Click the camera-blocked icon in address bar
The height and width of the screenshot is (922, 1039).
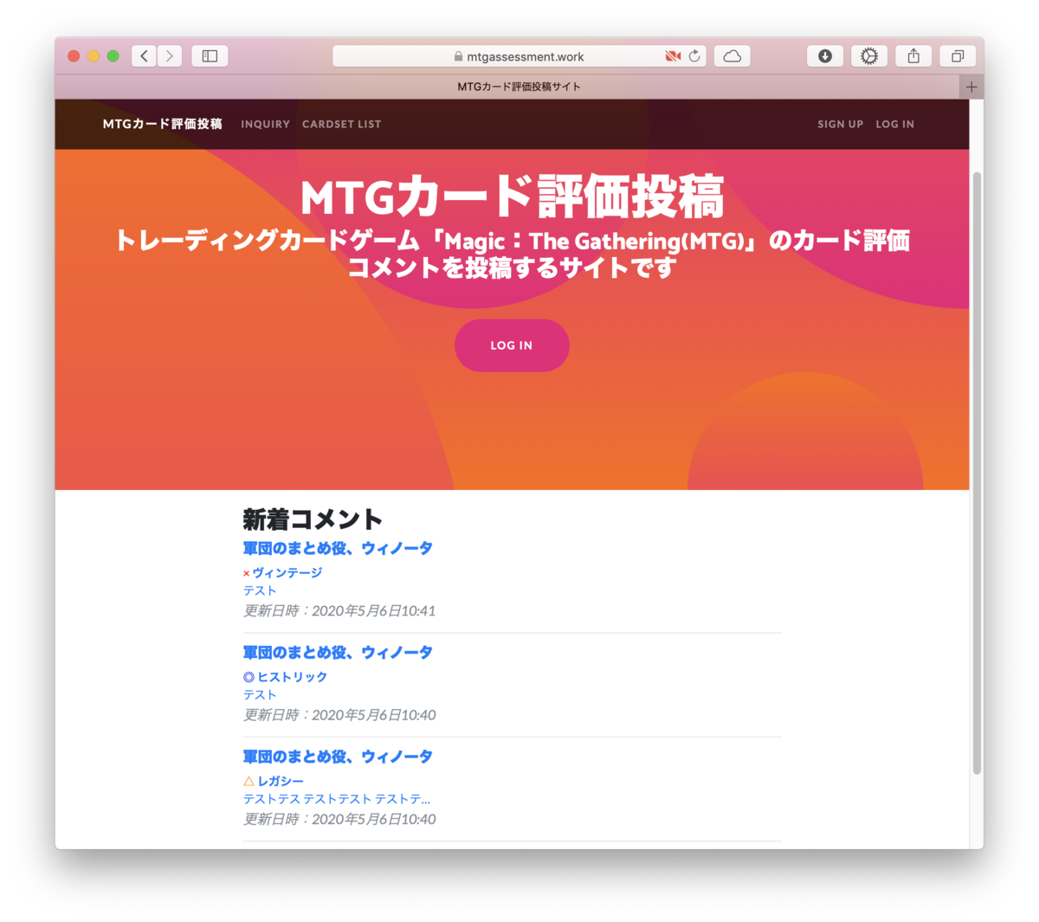[673, 56]
